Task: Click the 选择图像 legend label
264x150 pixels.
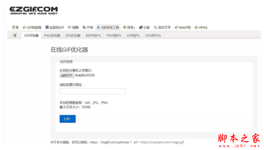Action: click(x=66, y=62)
